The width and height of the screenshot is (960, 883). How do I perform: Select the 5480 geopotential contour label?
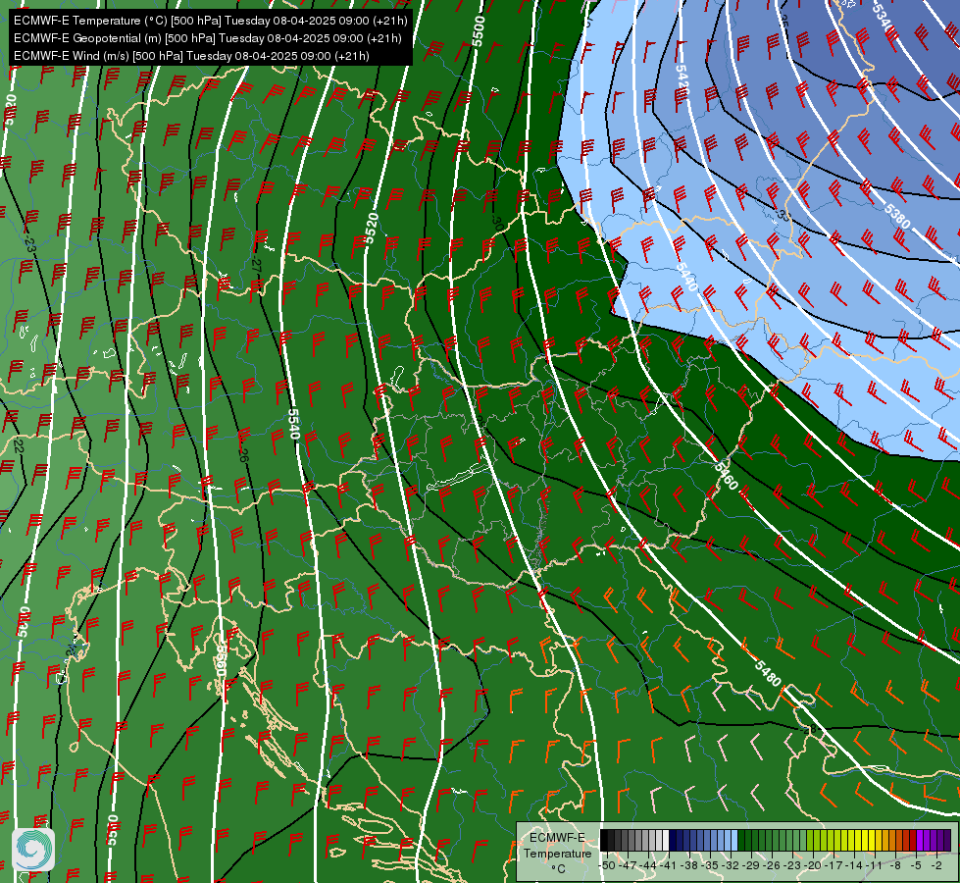768,673
